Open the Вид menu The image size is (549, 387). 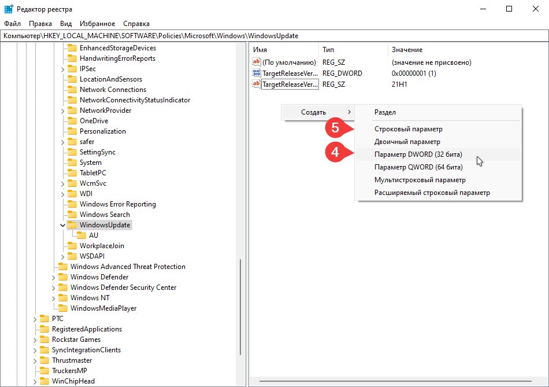[66, 24]
